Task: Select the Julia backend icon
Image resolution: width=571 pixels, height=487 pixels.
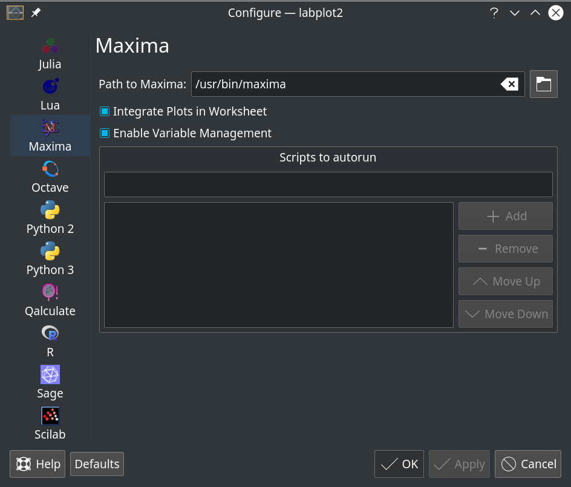Action: coord(50,46)
